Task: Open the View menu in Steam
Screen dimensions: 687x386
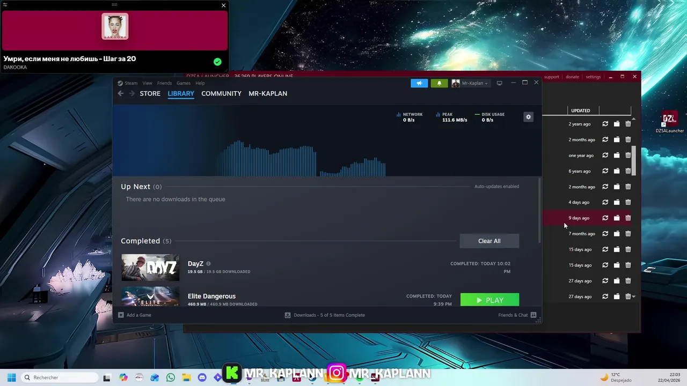Action: 147,83
